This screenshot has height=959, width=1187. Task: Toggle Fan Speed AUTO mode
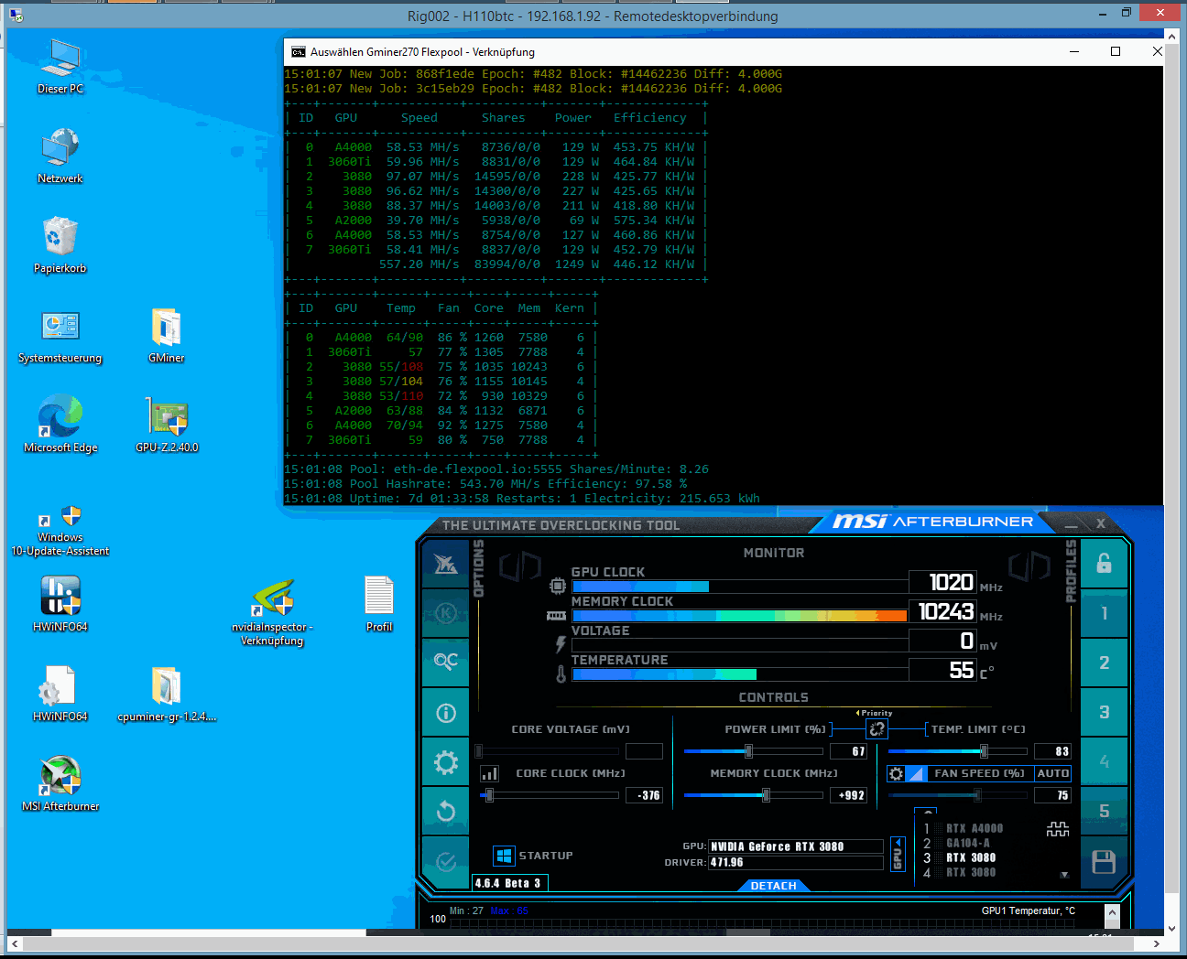[1052, 774]
